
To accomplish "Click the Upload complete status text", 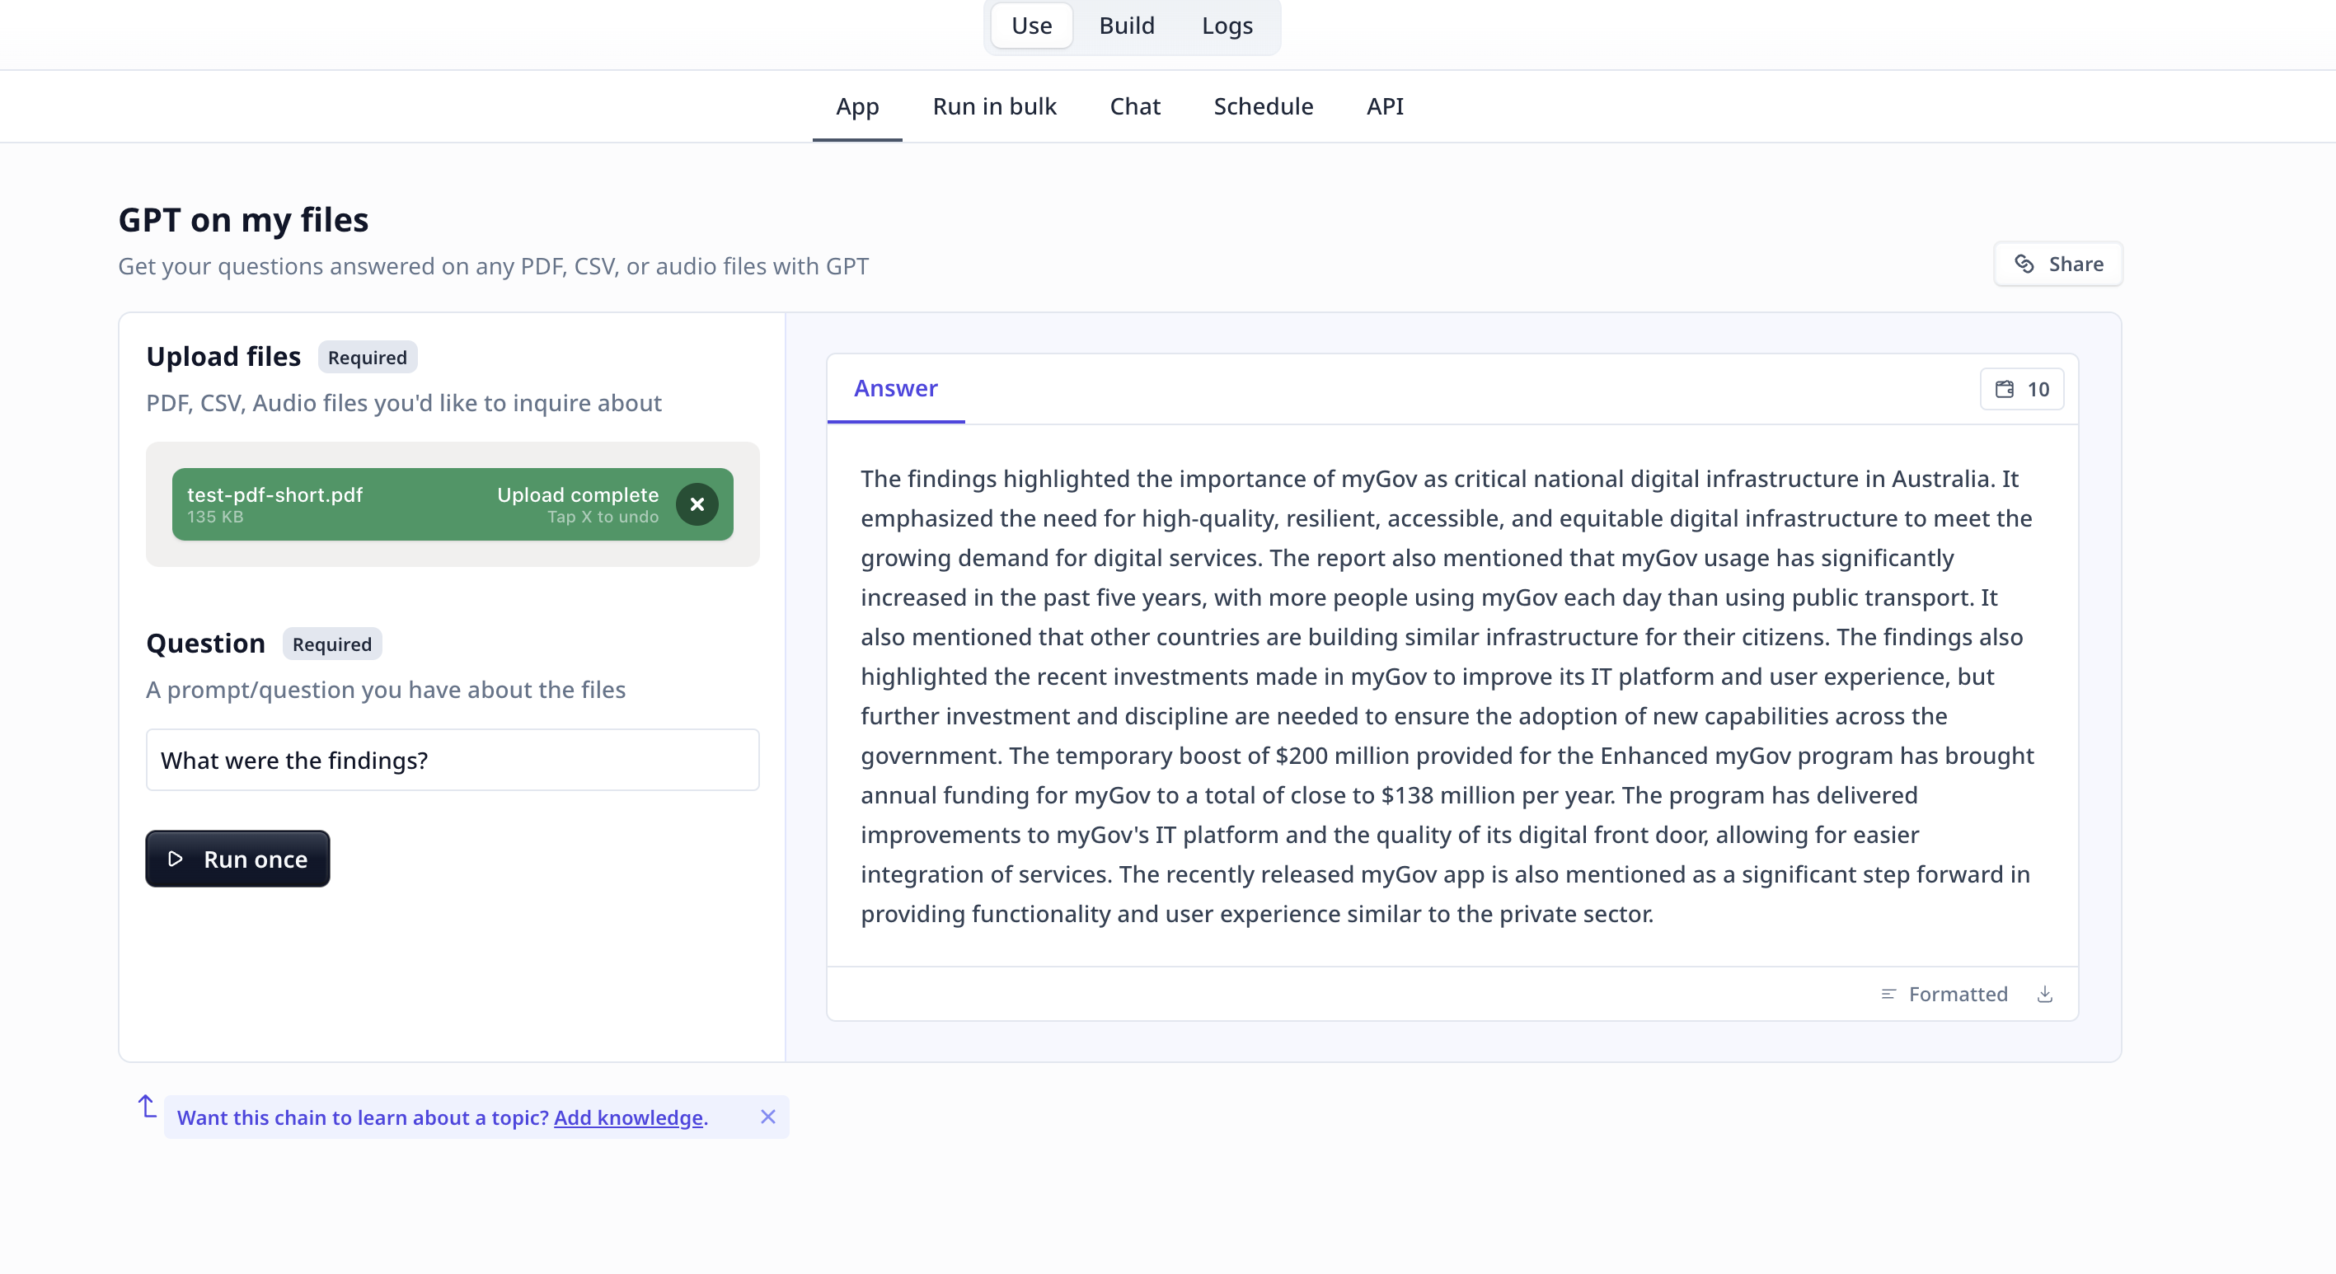I will (x=578, y=495).
